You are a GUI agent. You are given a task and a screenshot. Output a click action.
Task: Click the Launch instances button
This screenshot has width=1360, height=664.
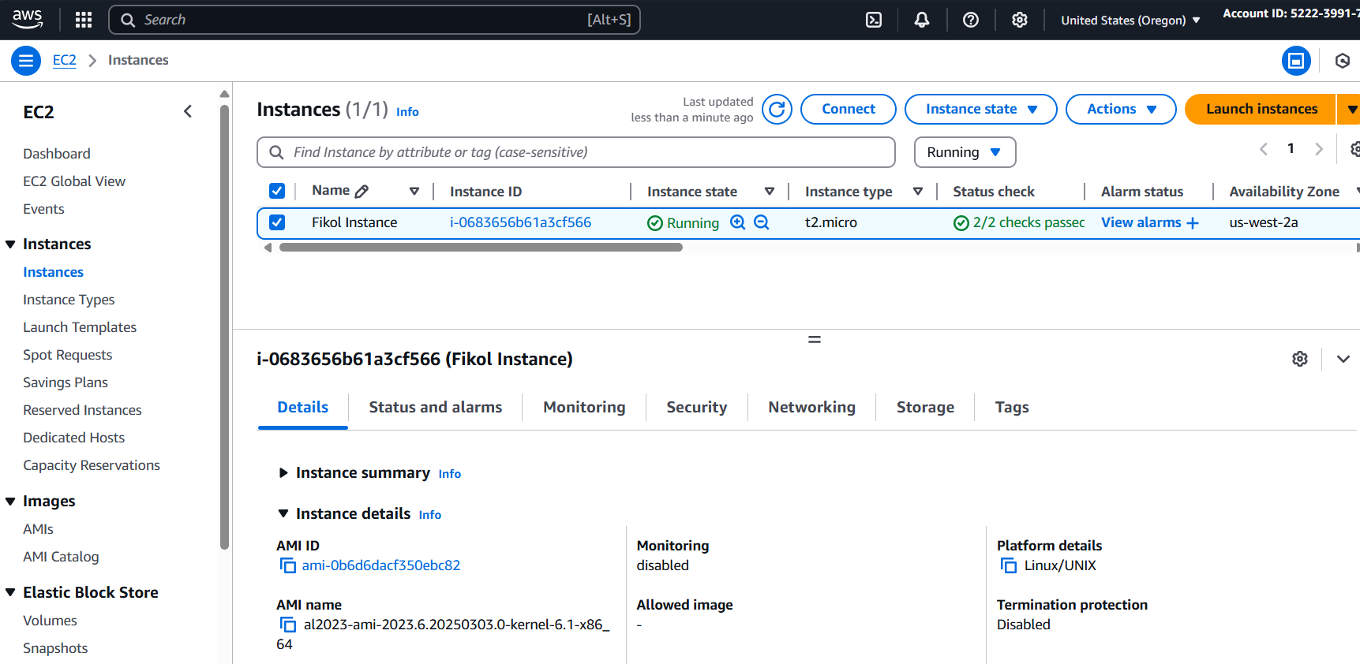pyautogui.click(x=1261, y=109)
